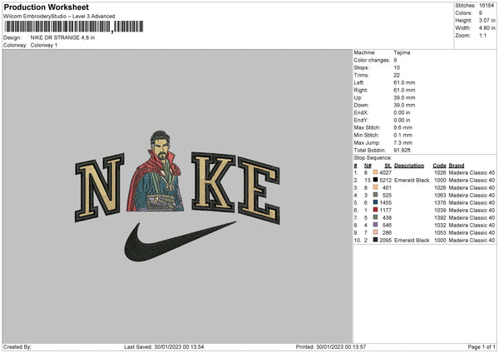Image resolution: width=499 pixels, height=353 pixels.
Task: Click the Colors value 9
Action: point(481,13)
